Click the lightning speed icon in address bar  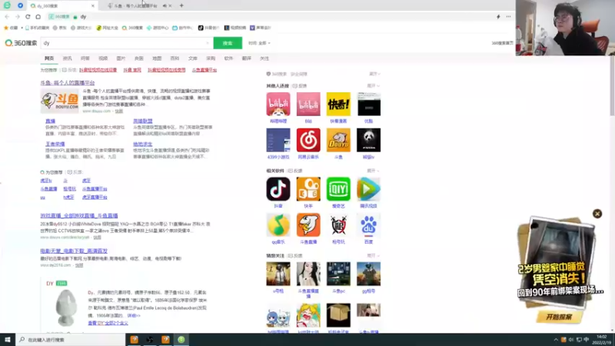point(498,17)
